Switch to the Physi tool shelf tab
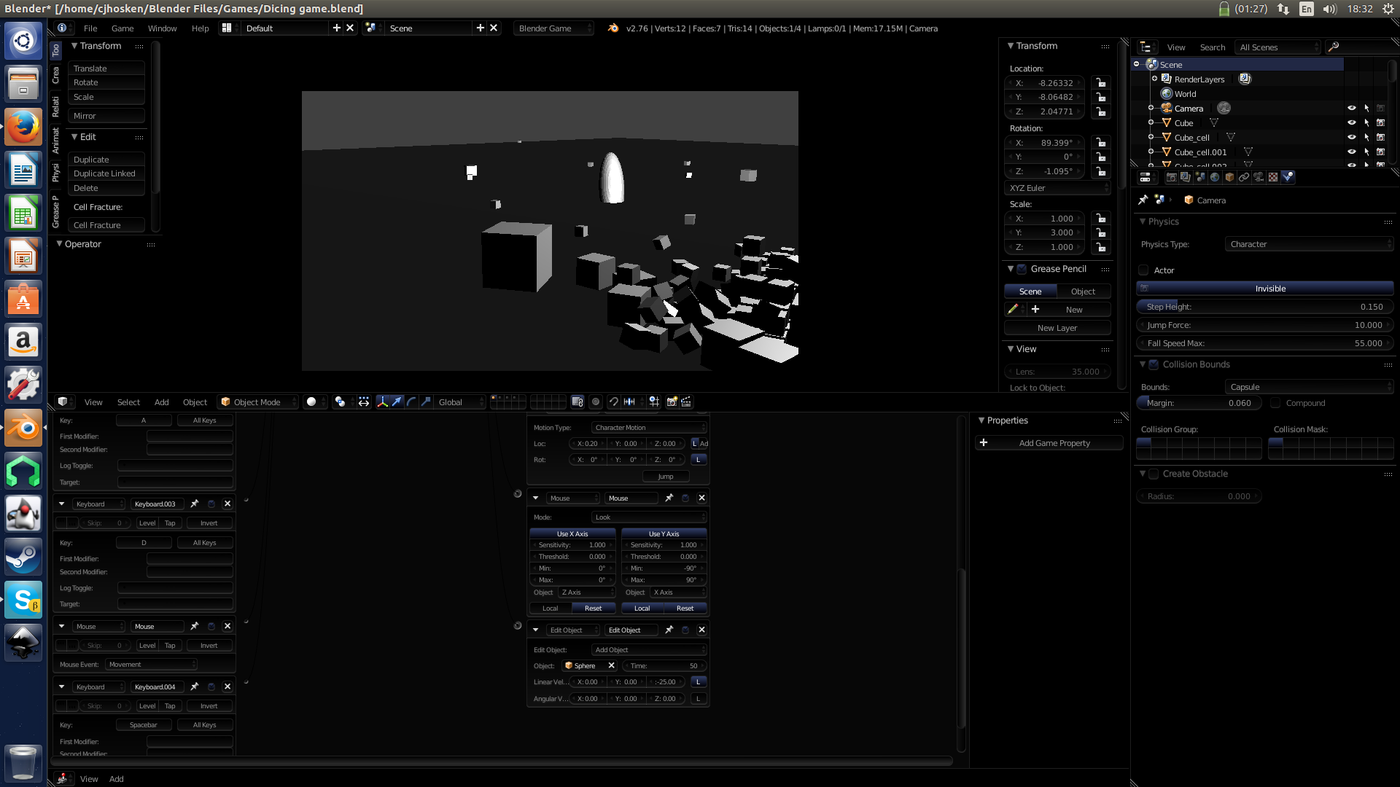 (55, 172)
